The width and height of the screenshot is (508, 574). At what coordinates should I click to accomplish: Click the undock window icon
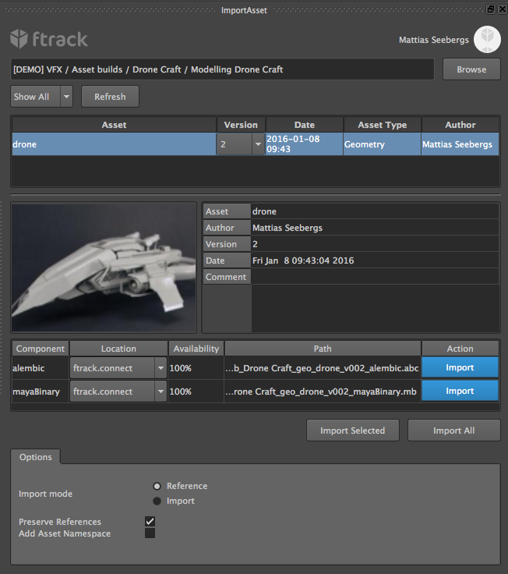tap(491, 9)
